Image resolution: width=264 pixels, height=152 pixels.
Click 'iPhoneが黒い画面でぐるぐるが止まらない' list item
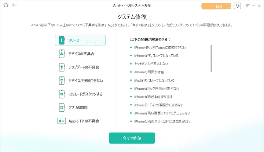pos(162,113)
